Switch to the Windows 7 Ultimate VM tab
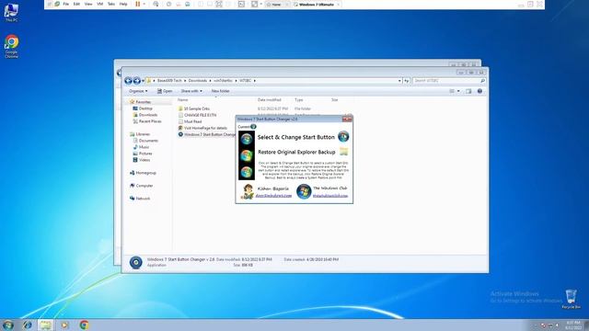589x331 pixels. (317, 5)
